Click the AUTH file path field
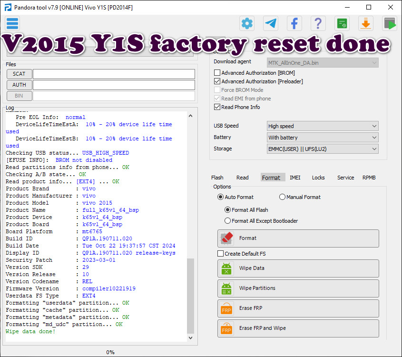Image resolution: width=402 pixels, height=357 pixels. point(114,85)
